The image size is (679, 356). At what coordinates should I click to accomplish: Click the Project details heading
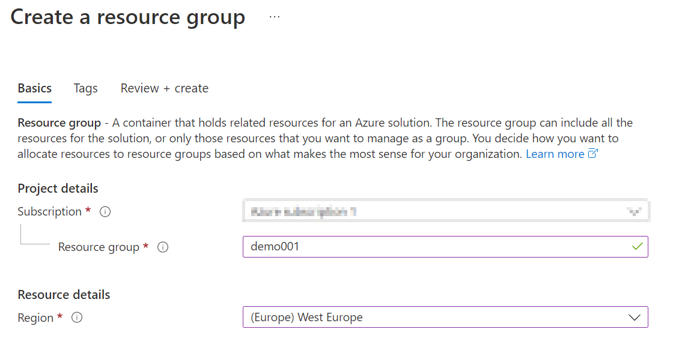click(58, 189)
